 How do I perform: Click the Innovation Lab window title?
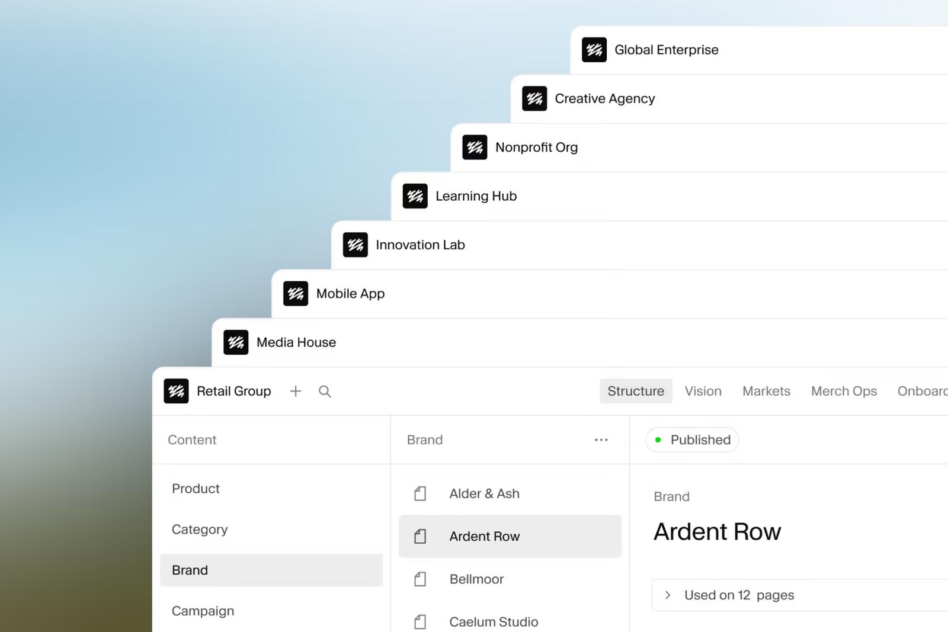(420, 245)
